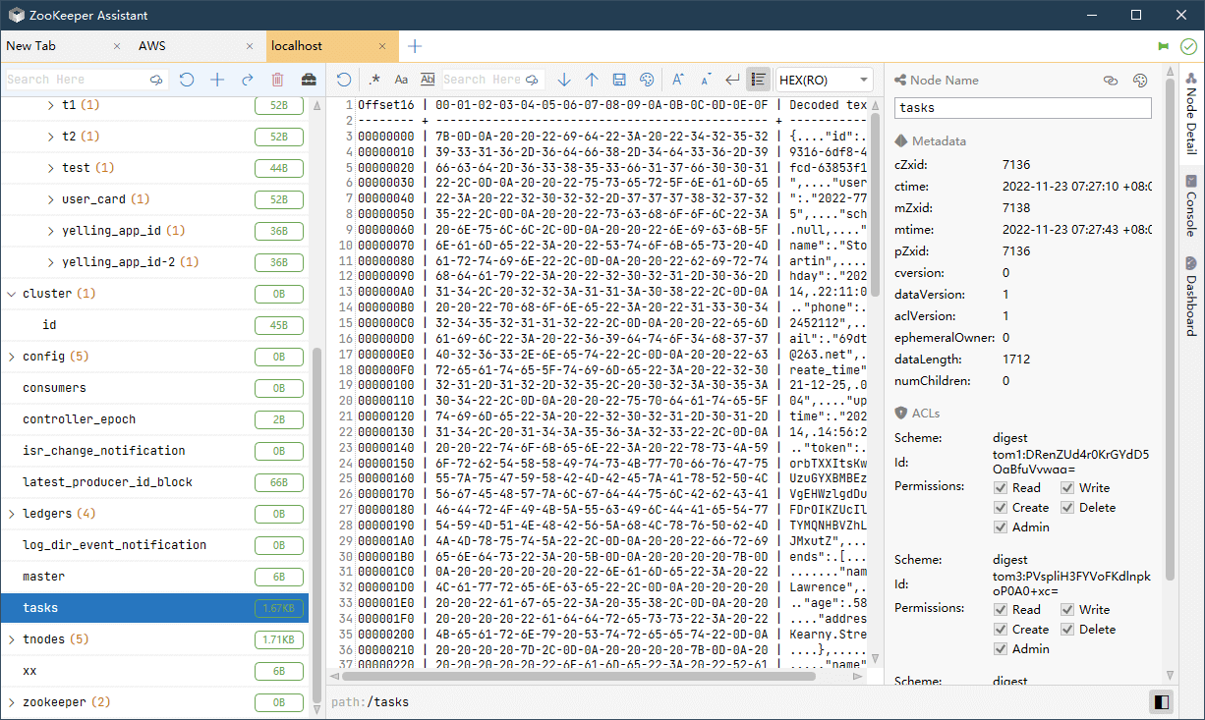1205x720 pixels.
Task: Click the green connection check icon
Action: 1188,46
